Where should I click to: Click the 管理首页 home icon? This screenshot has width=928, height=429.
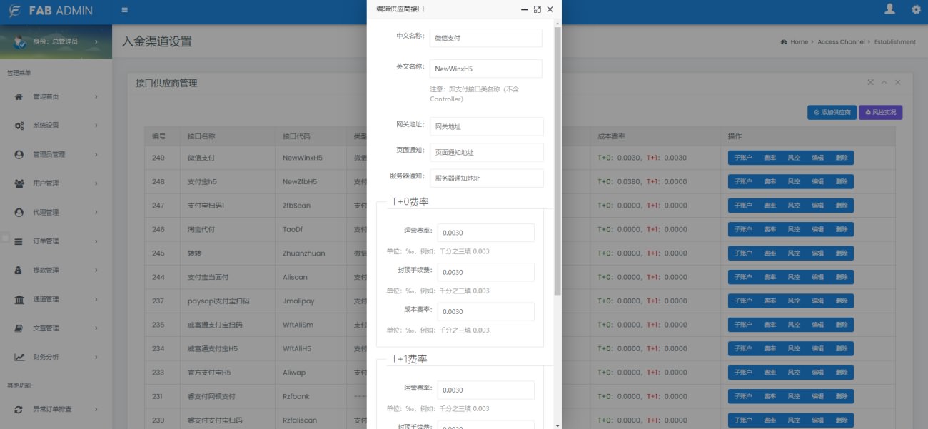pos(19,96)
